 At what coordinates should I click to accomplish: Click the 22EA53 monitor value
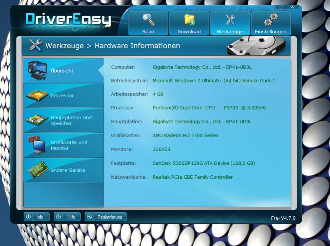161,149
